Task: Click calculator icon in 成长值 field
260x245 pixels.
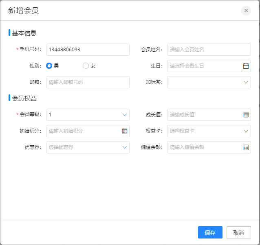Action: click(246, 115)
